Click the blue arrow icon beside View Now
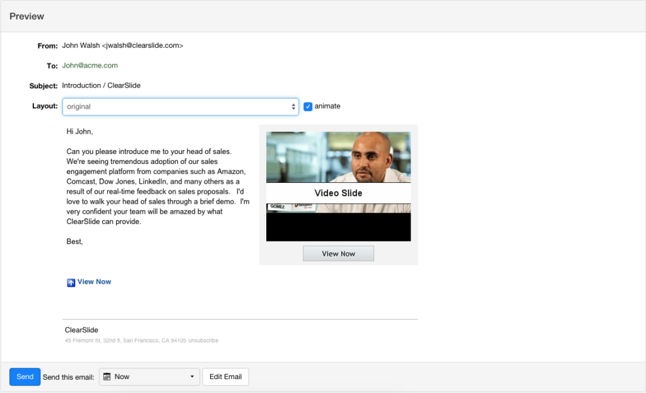646x393 pixels. [71, 282]
